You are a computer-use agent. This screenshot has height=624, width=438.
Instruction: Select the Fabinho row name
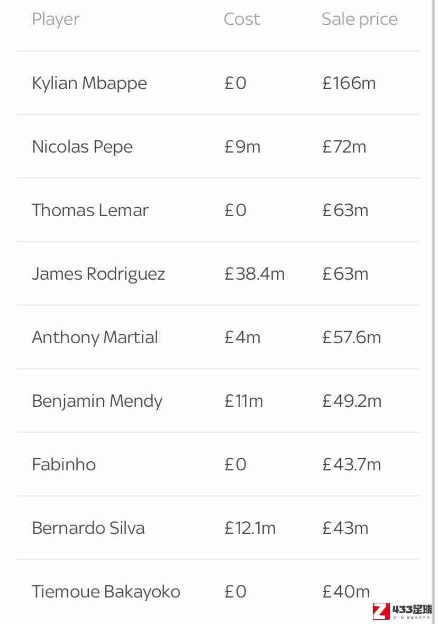(64, 465)
